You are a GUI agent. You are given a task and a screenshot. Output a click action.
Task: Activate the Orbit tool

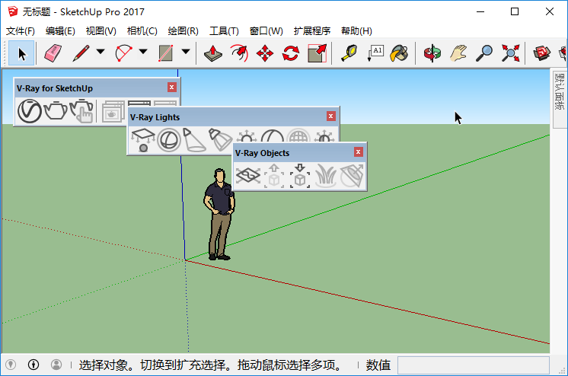pyautogui.click(x=432, y=53)
